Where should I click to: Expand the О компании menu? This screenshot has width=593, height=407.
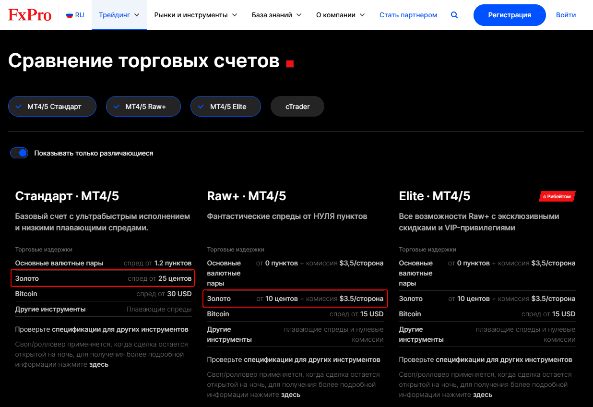341,15
